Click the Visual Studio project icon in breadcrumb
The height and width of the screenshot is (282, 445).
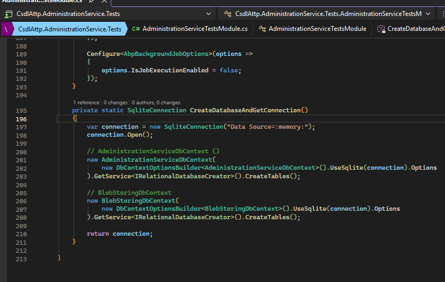click(x=7, y=29)
